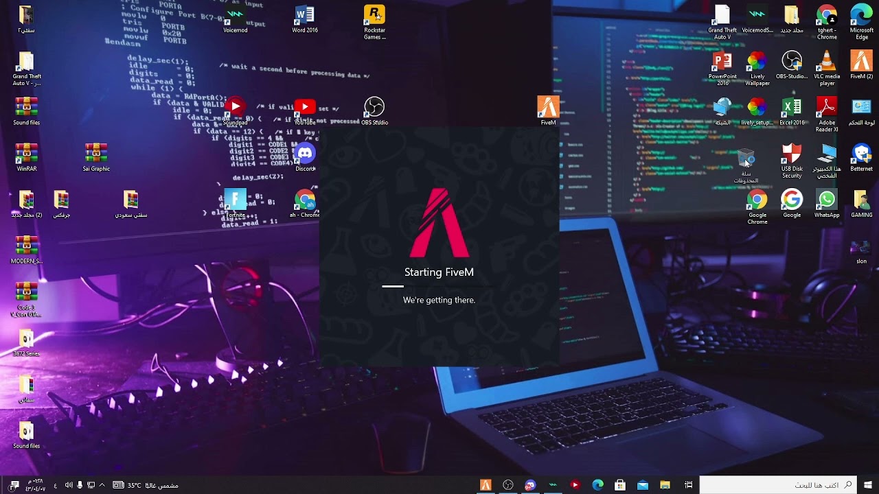Select the USB Disk Security shortcut

tap(792, 161)
